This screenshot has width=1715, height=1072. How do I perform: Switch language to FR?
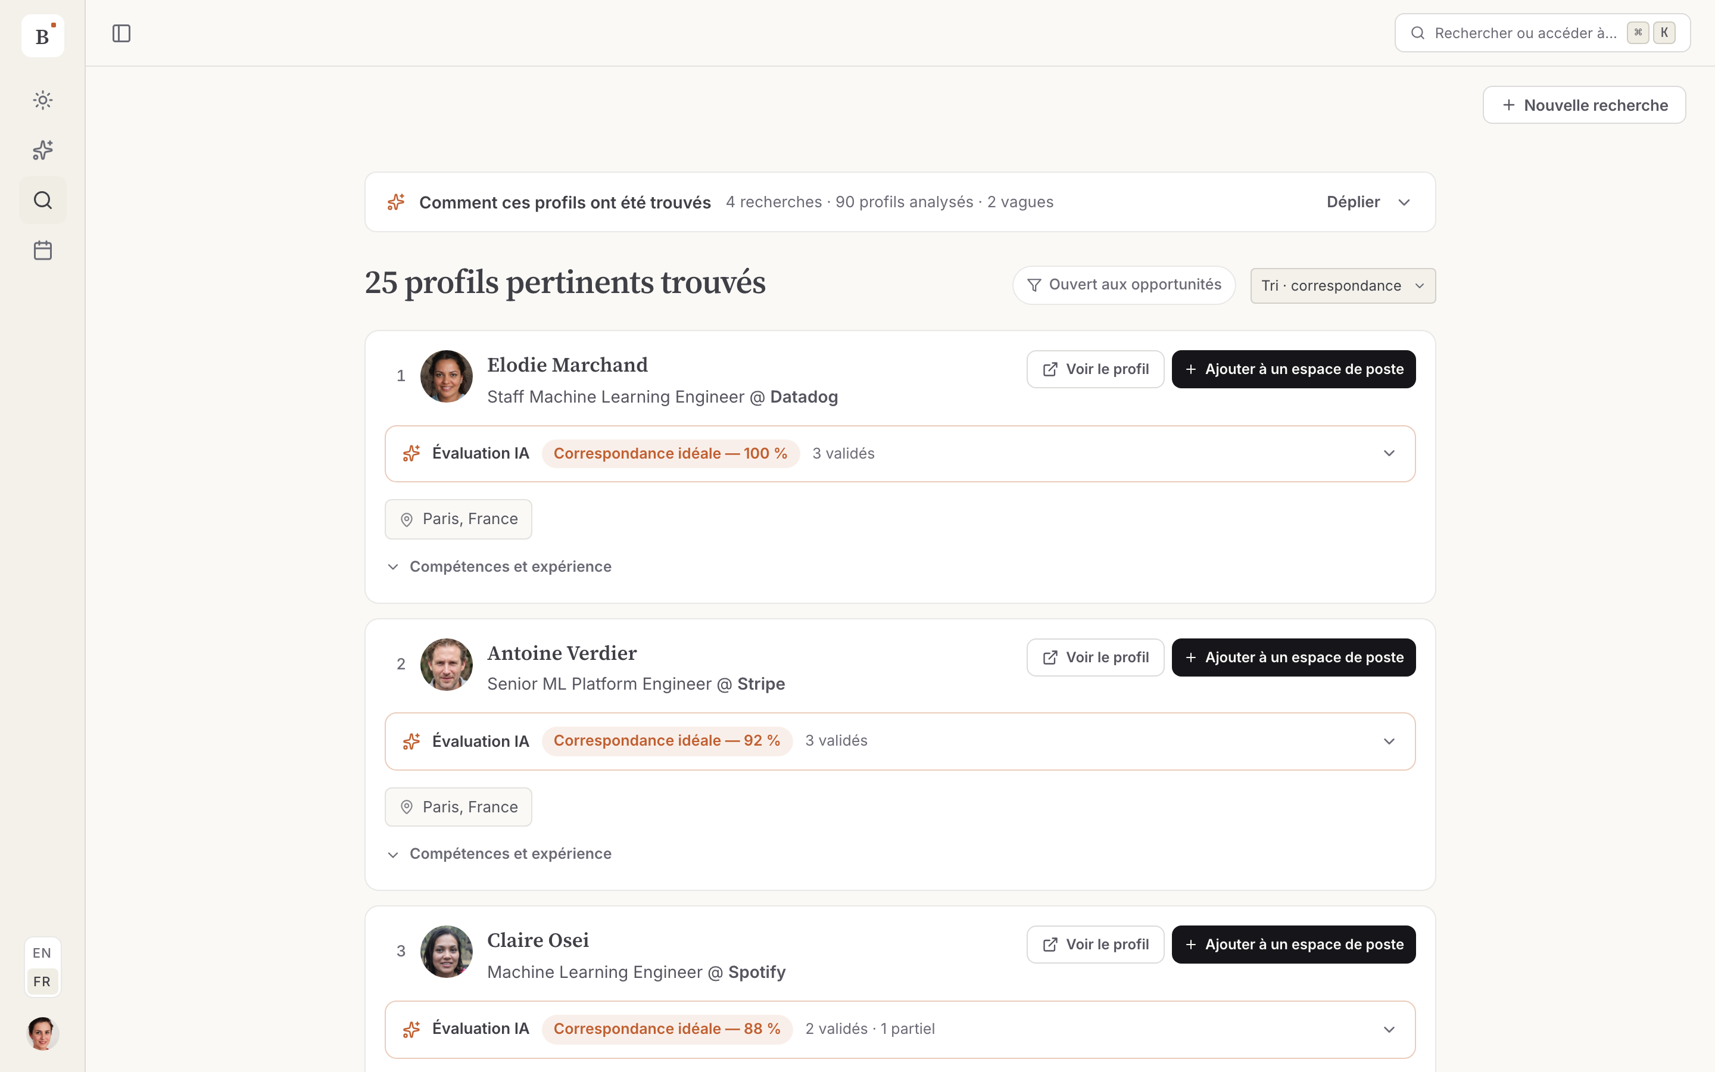pyautogui.click(x=42, y=981)
